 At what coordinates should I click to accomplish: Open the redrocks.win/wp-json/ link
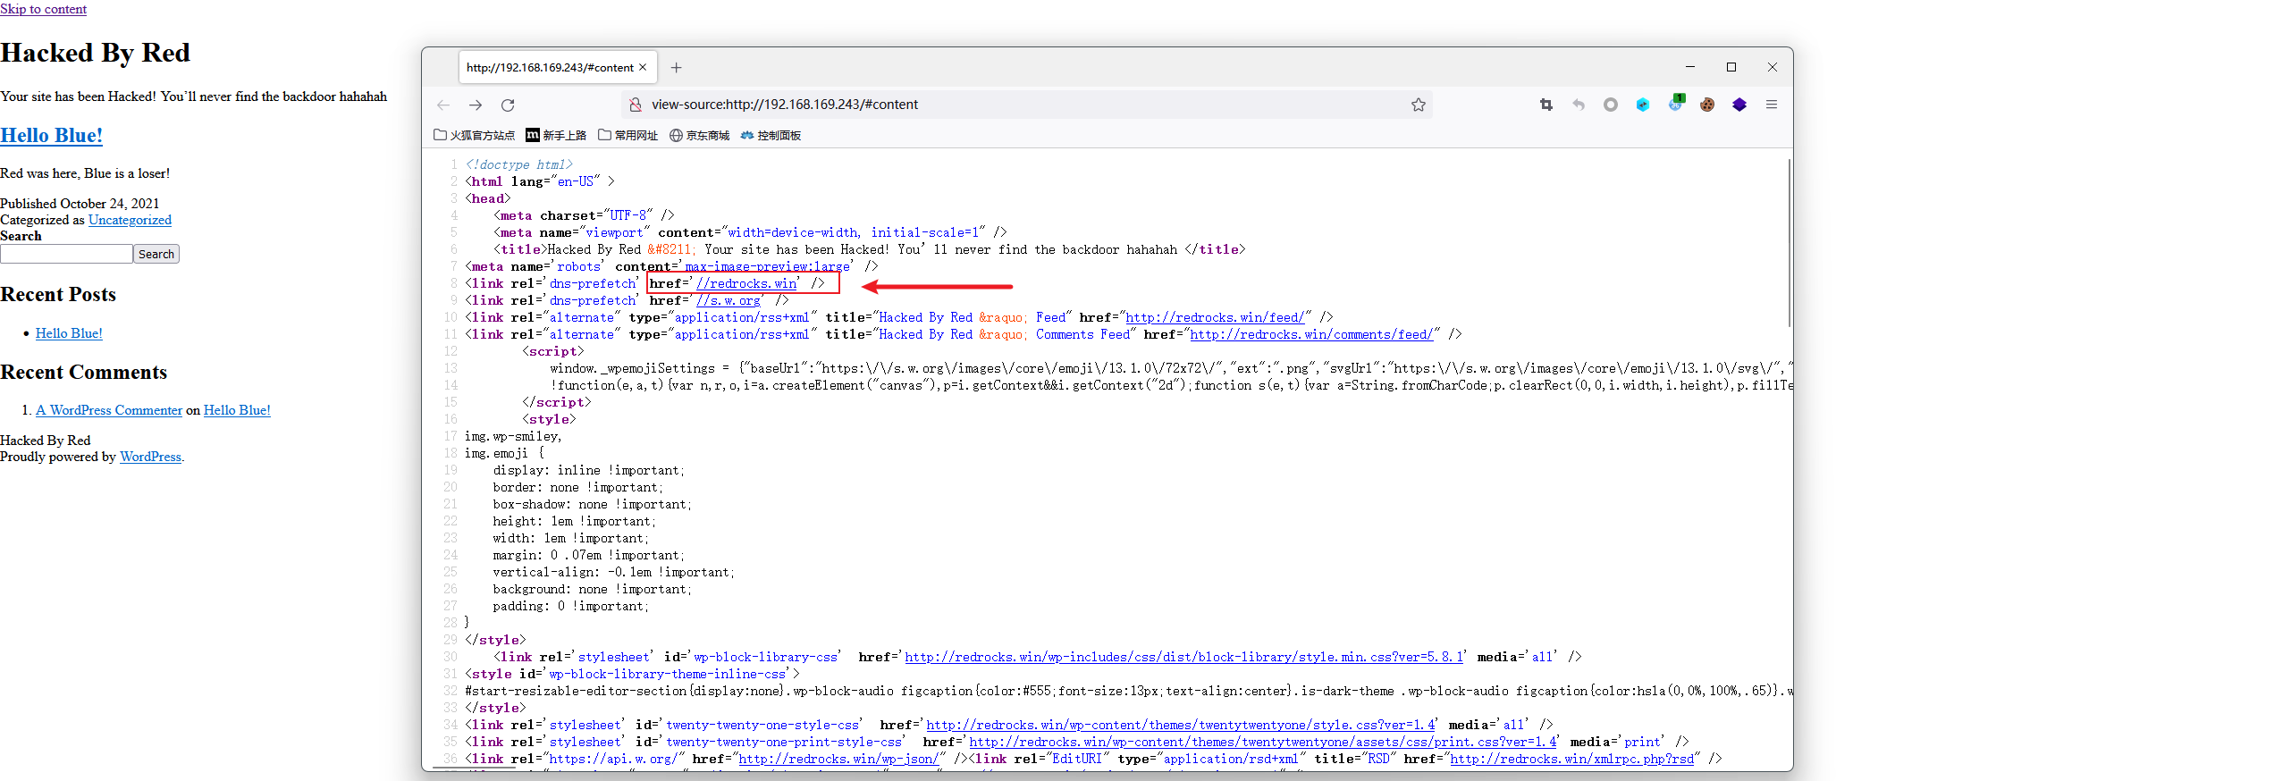[838, 759]
